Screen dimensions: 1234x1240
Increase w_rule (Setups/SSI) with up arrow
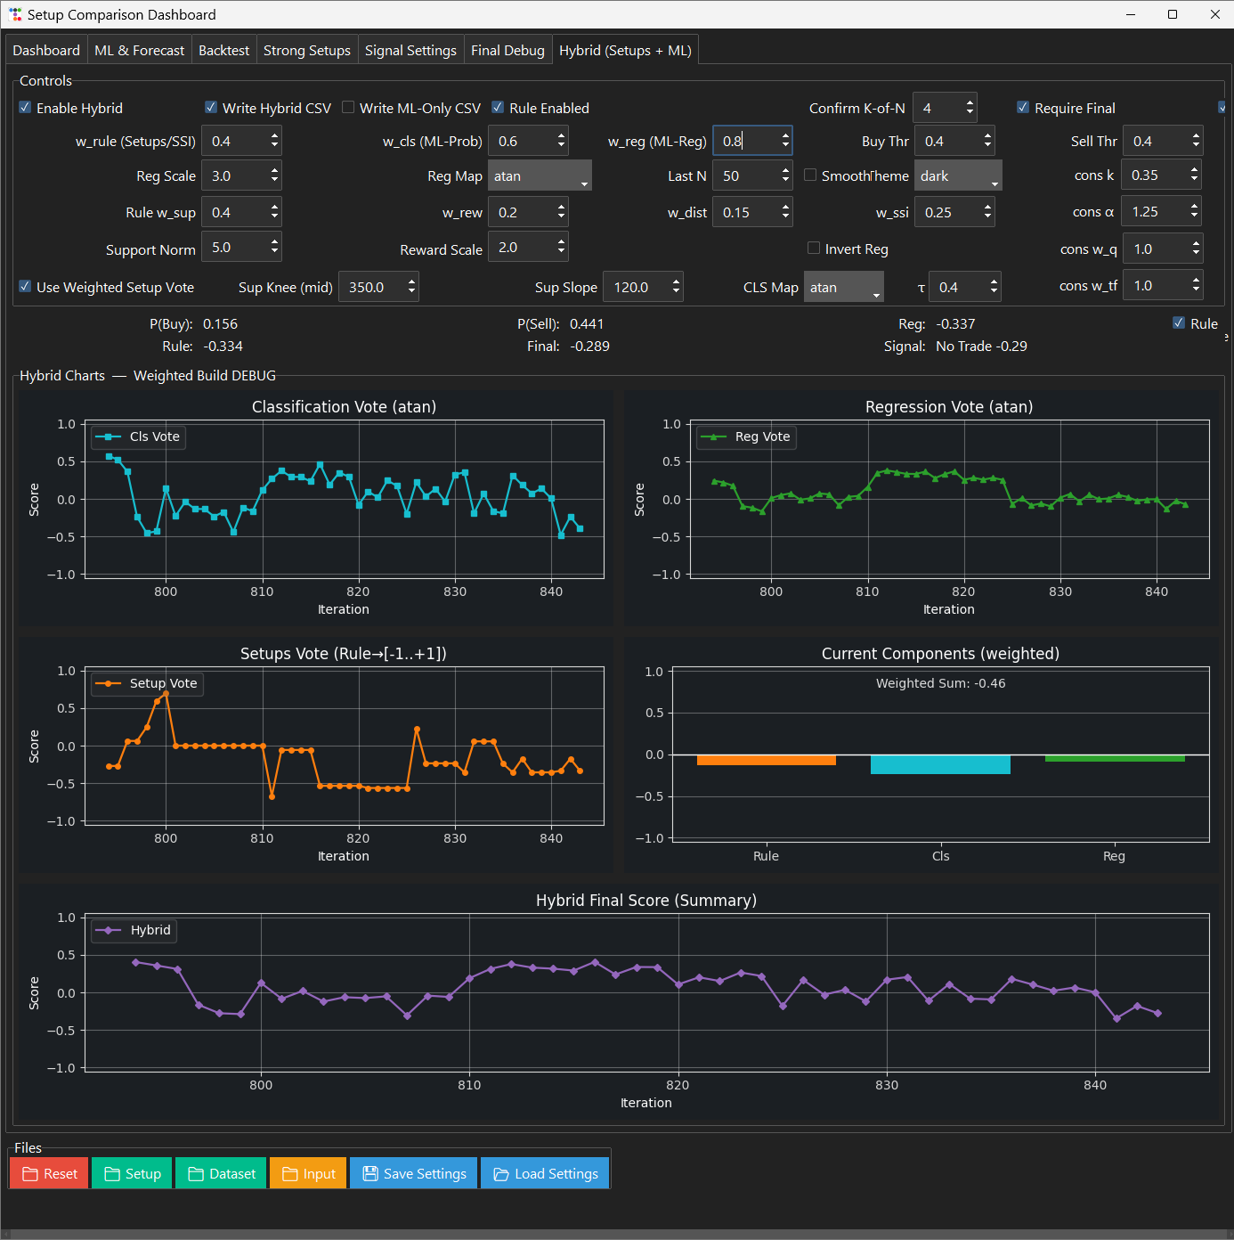coord(274,135)
